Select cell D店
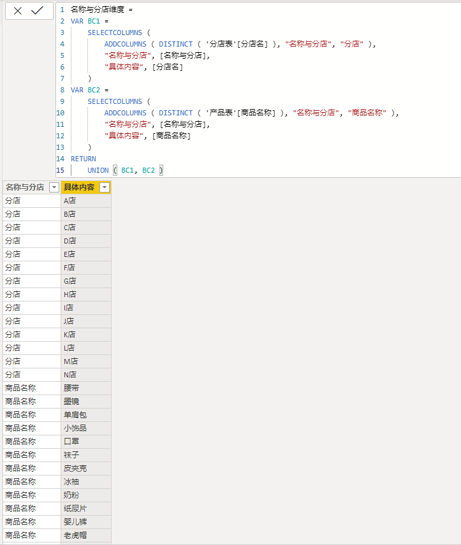The image size is (461, 545). 86,241
